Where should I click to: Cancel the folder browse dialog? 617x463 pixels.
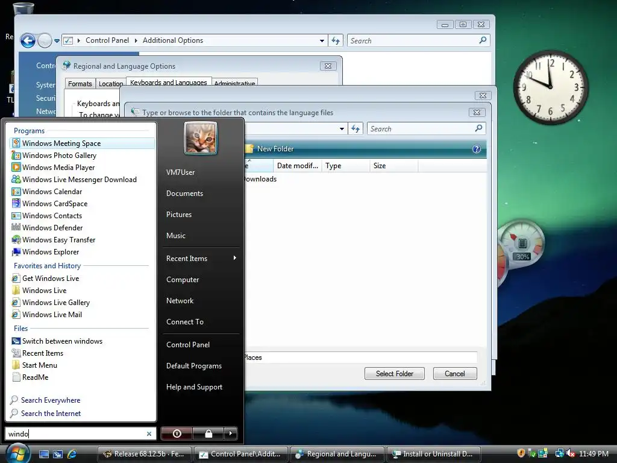click(455, 374)
